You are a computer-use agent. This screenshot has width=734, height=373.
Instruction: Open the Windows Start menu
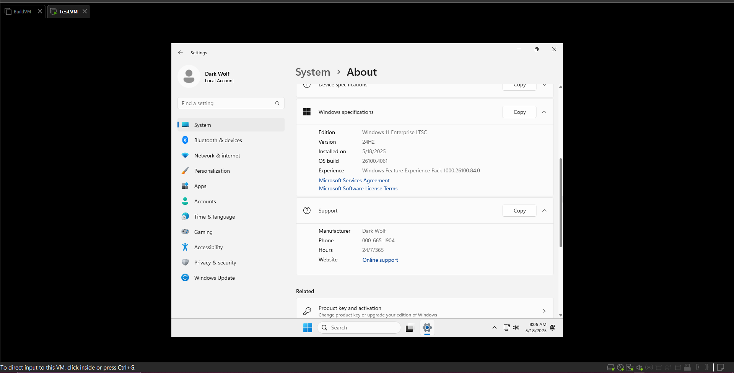tap(308, 328)
